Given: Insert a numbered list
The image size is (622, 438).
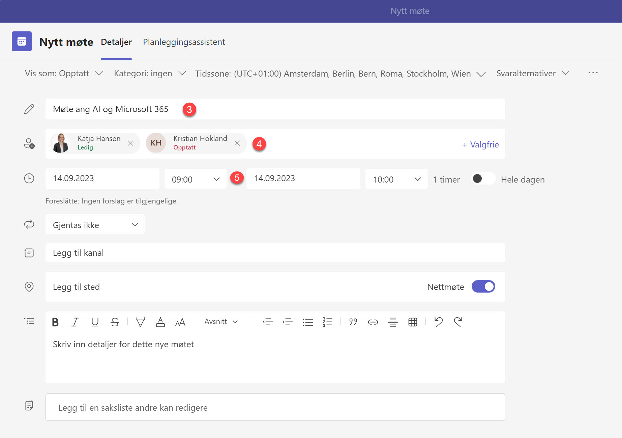Looking at the screenshot, I should (x=327, y=322).
